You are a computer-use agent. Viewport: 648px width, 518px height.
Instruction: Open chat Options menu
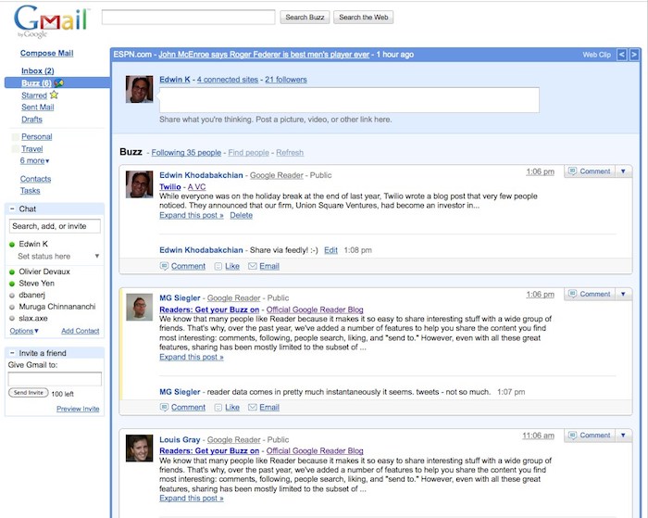(x=24, y=331)
